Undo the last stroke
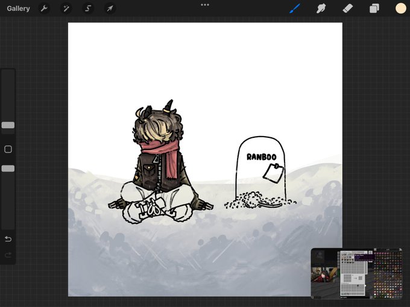Screen dimensions: 410x307 [8, 239]
